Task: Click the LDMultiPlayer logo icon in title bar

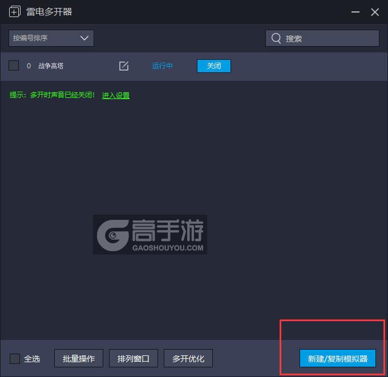Action: coord(15,11)
